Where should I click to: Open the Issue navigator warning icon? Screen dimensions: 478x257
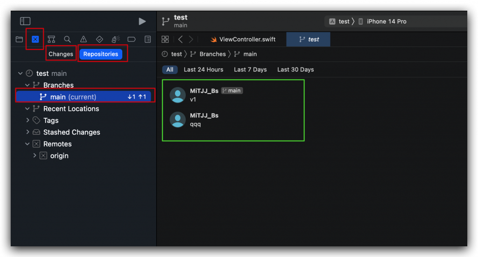pyautogui.click(x=83, y=39)
